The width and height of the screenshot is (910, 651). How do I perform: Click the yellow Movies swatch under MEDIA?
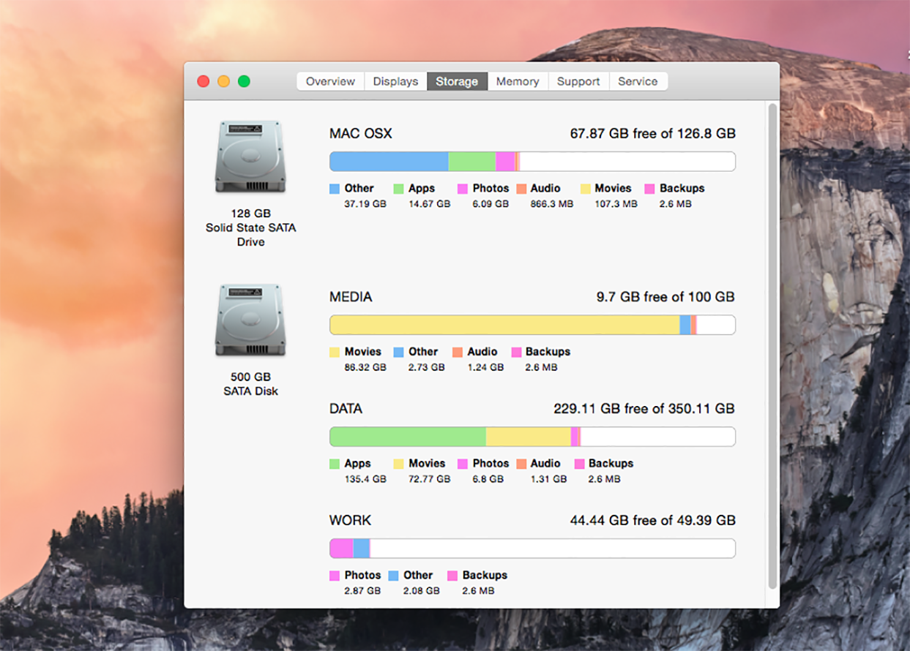pos(335,353)
